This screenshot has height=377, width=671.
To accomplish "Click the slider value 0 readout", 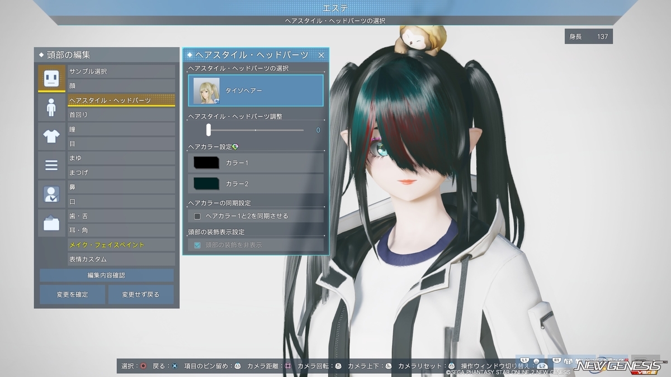I will click(x=318, y=130).
